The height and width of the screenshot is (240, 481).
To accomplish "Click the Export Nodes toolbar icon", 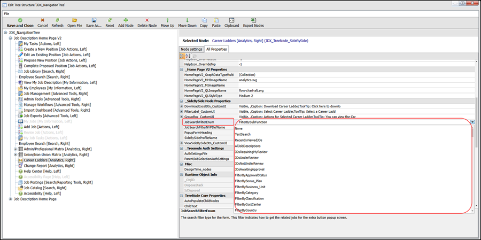I will (x=253, y=20).
